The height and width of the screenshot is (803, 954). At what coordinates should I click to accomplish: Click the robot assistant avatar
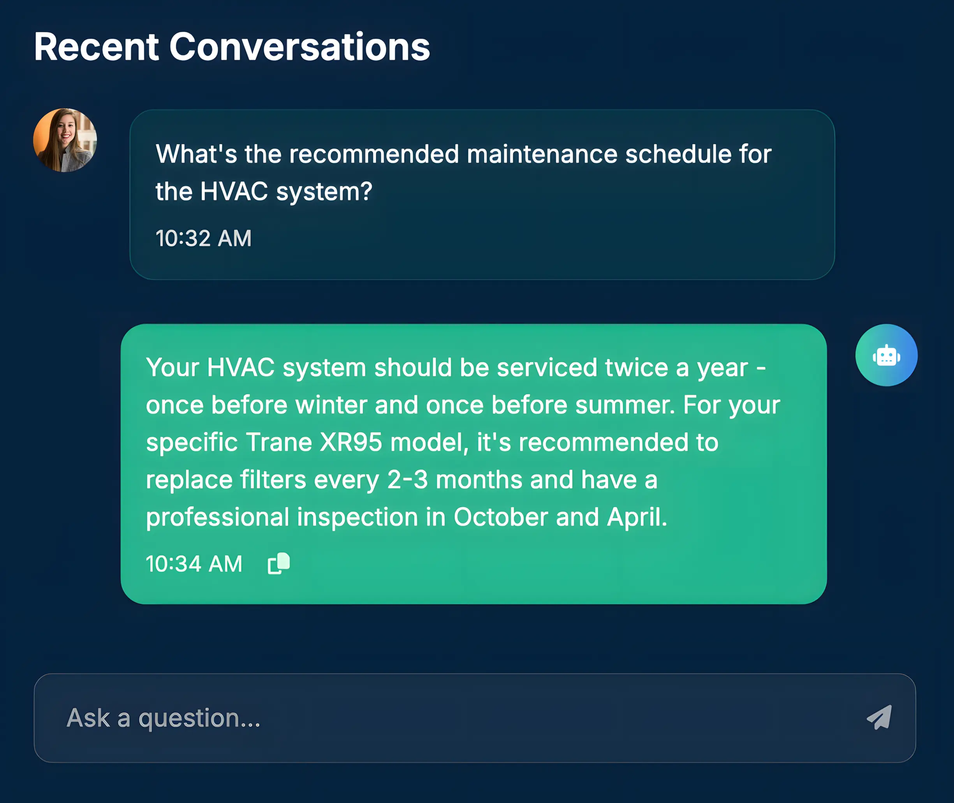(x=886, y=355)
